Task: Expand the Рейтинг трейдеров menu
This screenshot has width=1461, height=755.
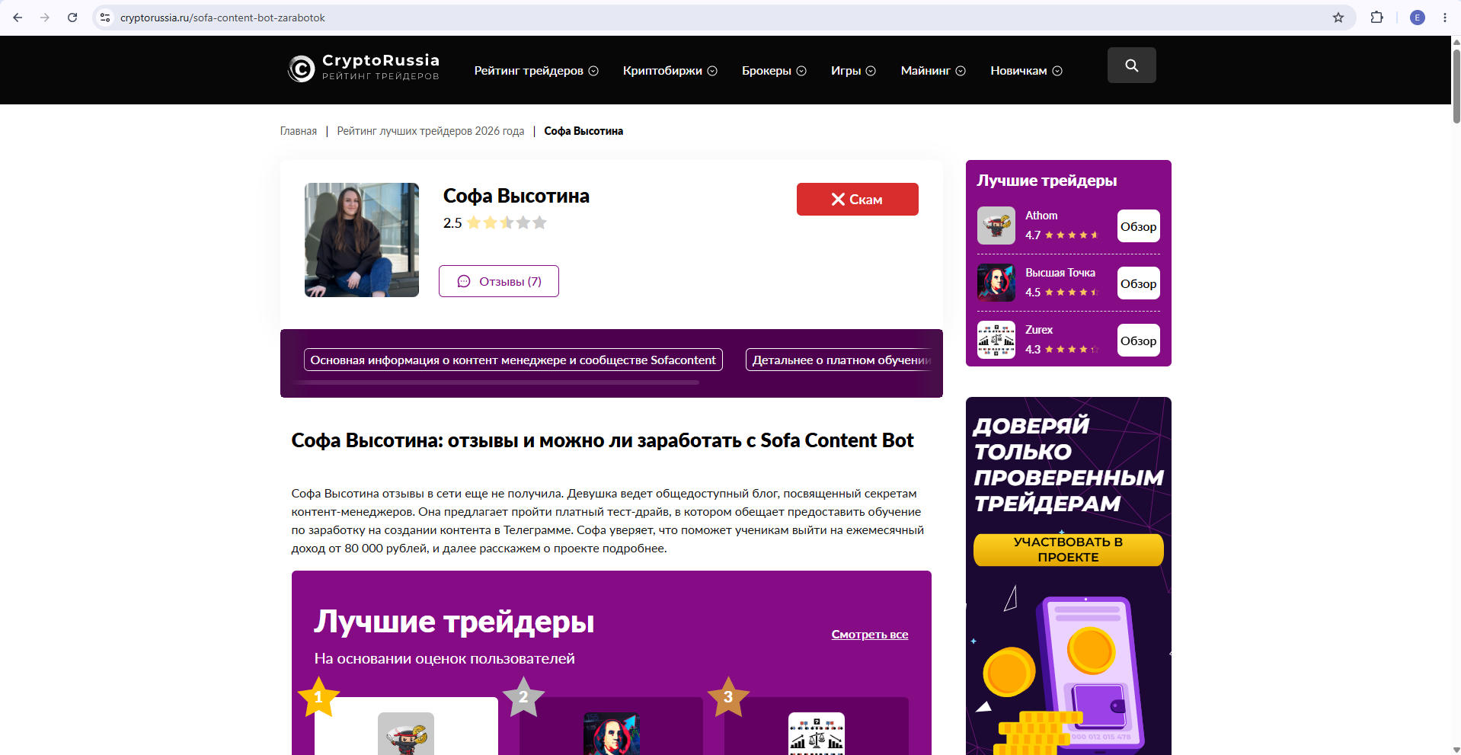Action: click(536, 71)
